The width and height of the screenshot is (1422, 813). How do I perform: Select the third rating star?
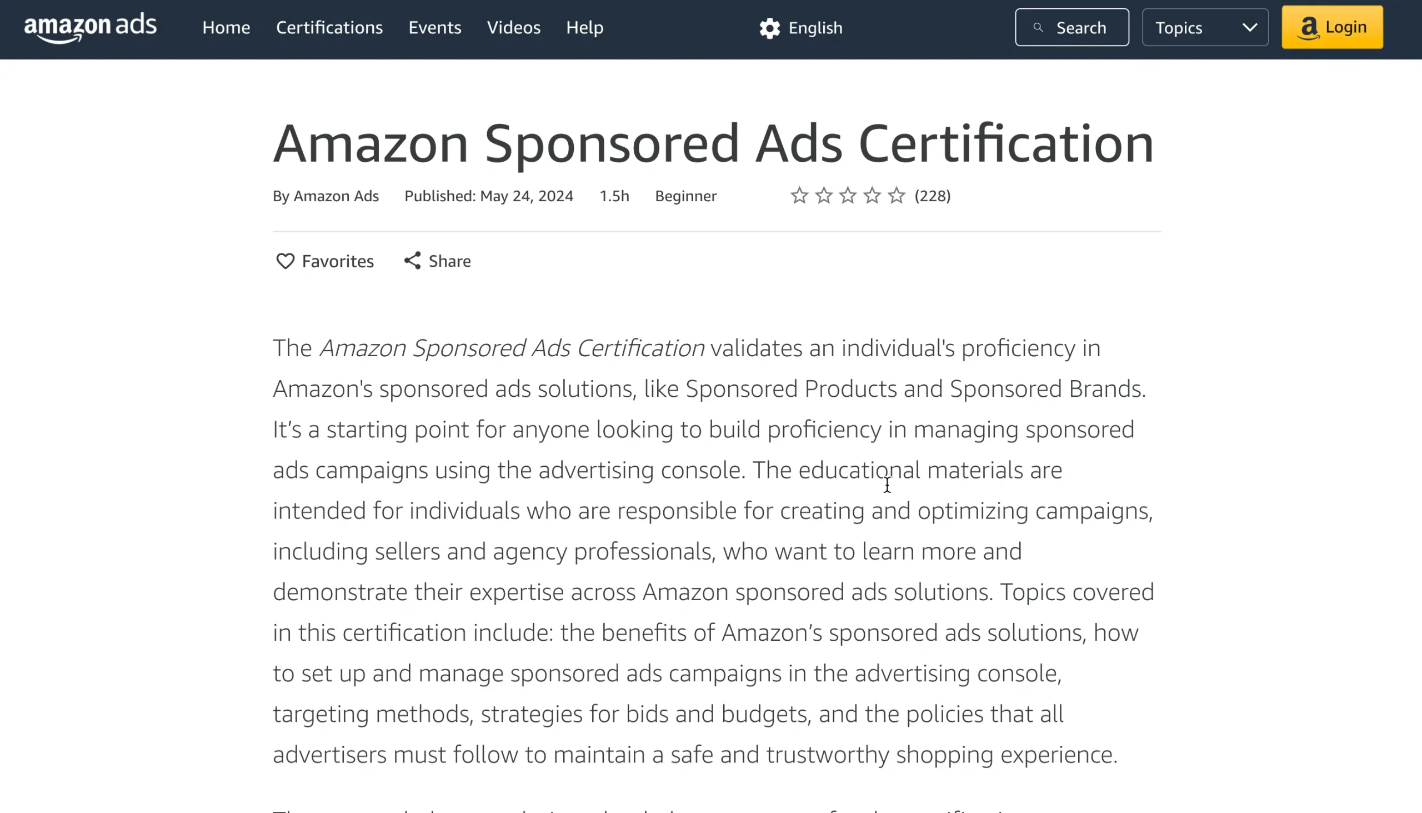[x=848, y=196]
